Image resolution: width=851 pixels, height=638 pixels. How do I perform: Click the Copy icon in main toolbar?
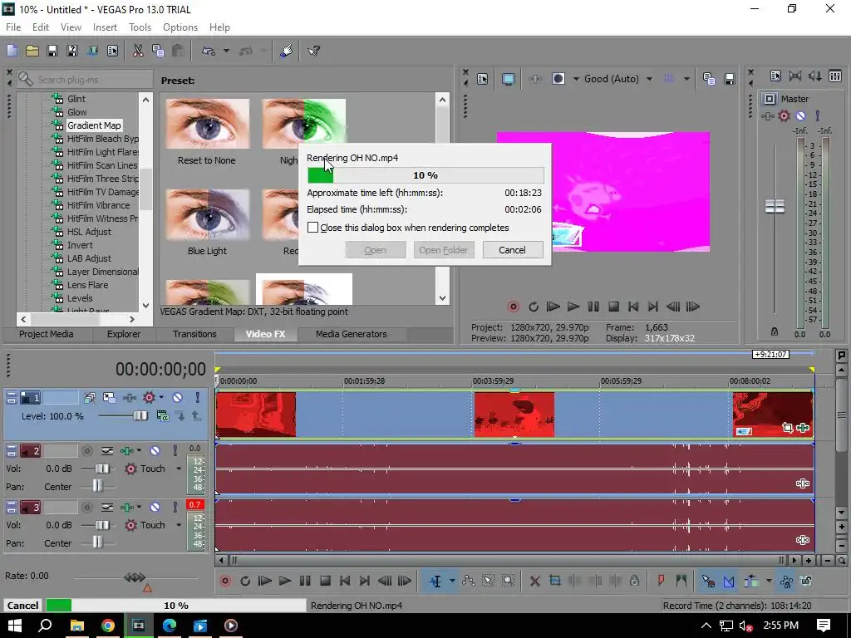[x=158, y=51]
